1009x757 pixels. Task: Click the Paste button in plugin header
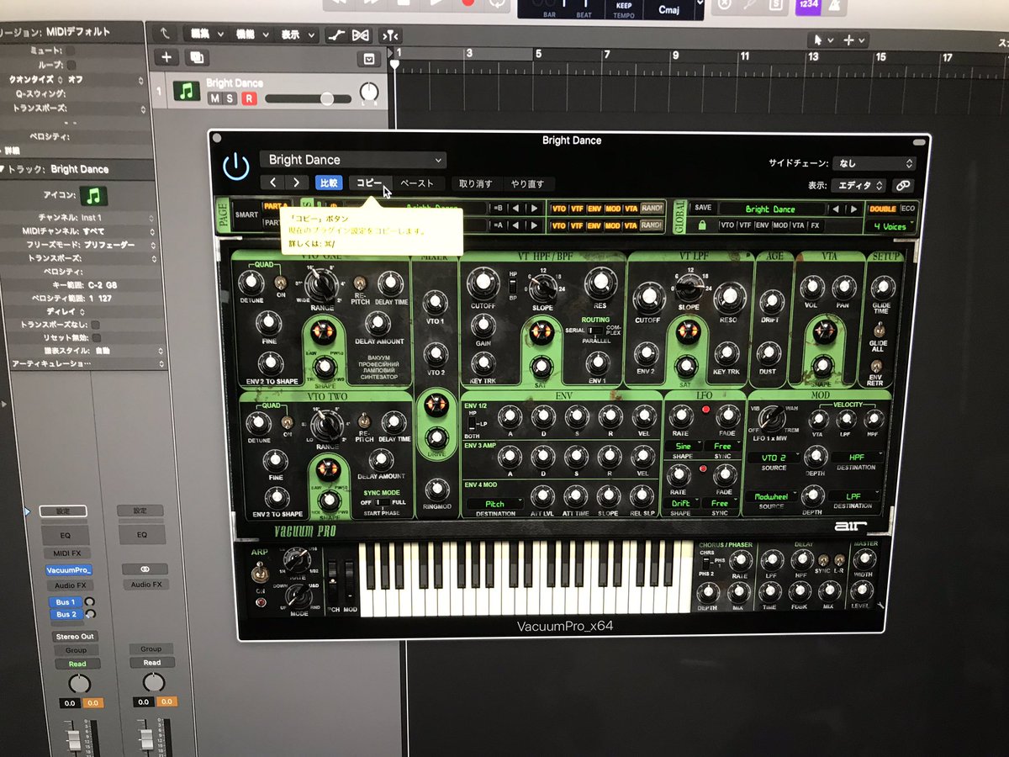tap(416, 183)
